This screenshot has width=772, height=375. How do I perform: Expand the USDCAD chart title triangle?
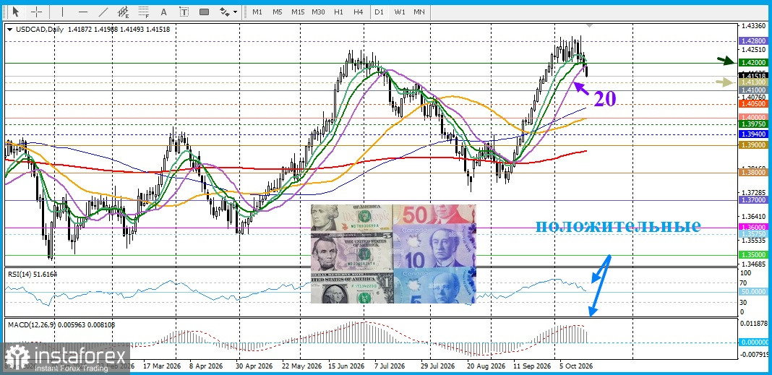tap(10, 30)
